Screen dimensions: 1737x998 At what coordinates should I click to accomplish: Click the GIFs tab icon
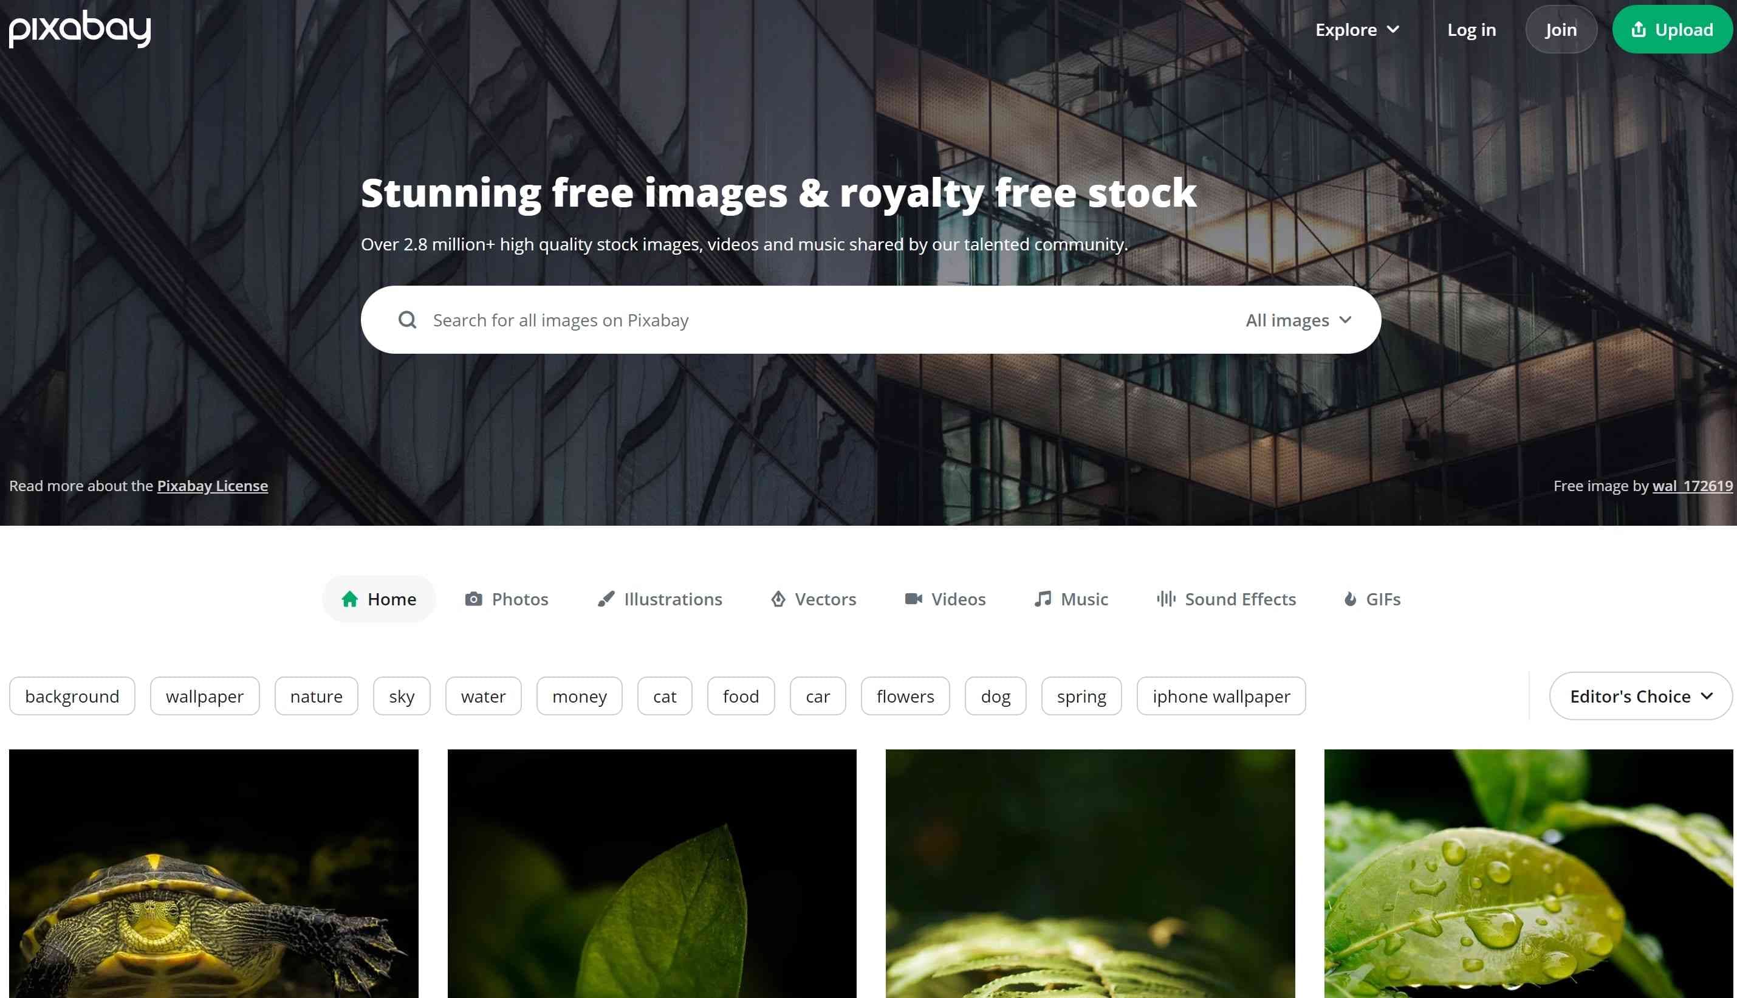pos(1348,598)
